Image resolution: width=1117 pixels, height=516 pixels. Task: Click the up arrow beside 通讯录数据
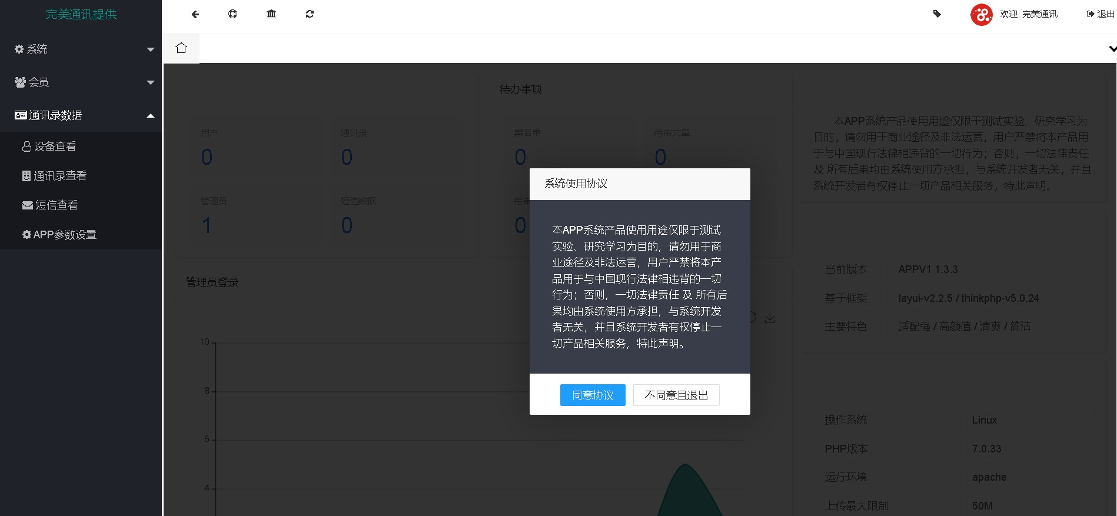pos(151,115)
